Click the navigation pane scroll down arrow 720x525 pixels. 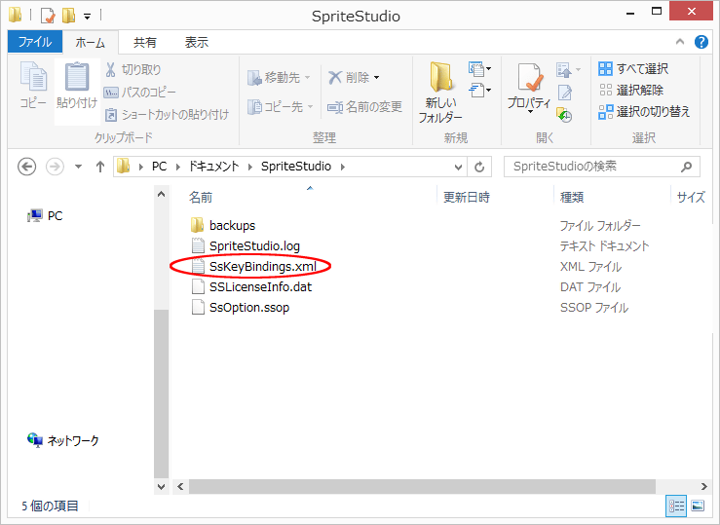(161, 486)
